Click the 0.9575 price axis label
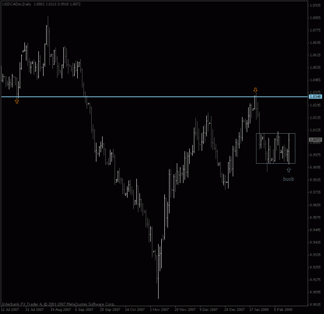This screenshot has width=324, height=314. pos(315,217)
